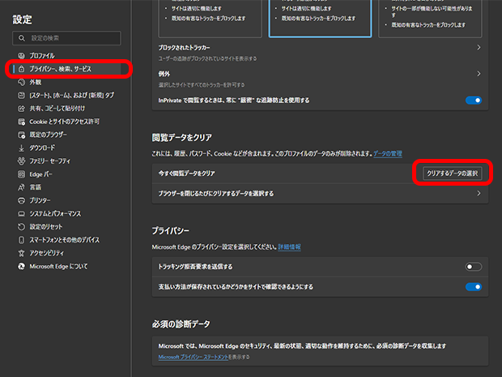
Task: Select the left tracking prevention card
Action: tap(210, 19)
